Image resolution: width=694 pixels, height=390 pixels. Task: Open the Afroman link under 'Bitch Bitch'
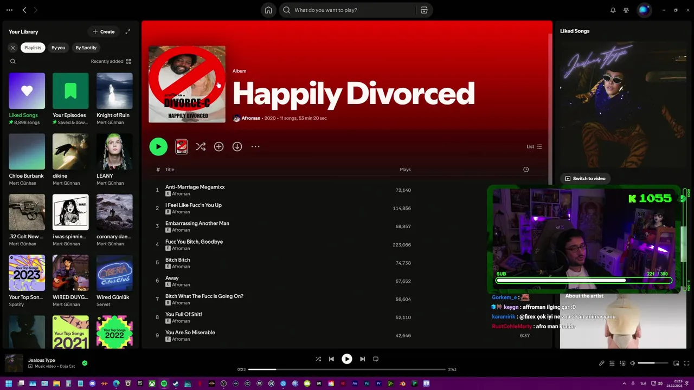click(x=181, y=266)
